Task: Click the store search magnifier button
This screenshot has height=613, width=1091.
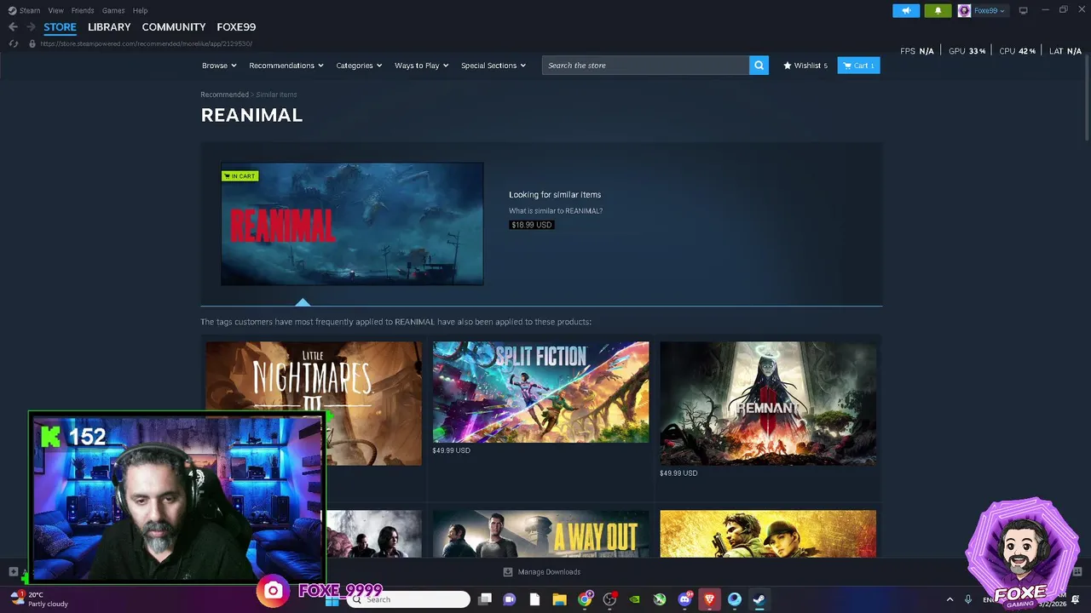Action: point(759,66)
